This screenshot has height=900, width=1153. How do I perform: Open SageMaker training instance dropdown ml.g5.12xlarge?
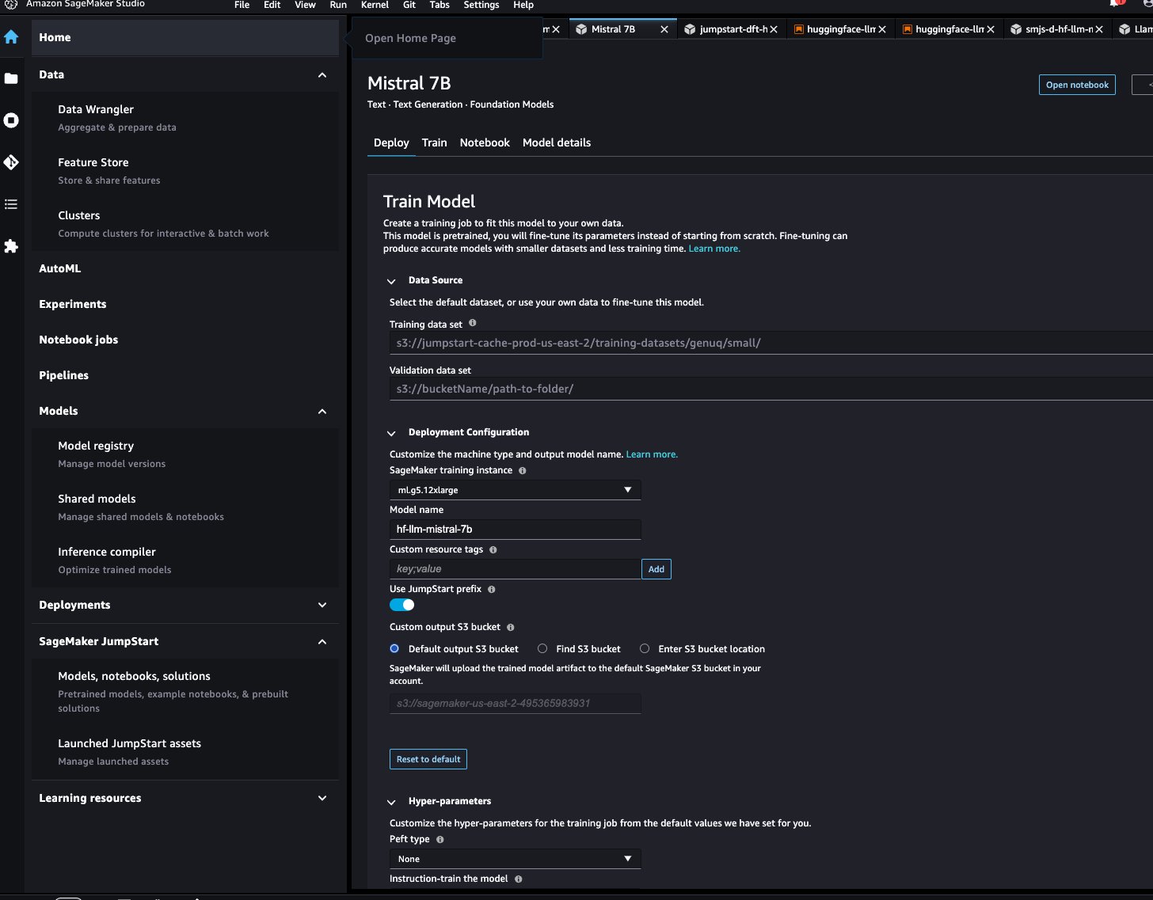pos(515,490)
